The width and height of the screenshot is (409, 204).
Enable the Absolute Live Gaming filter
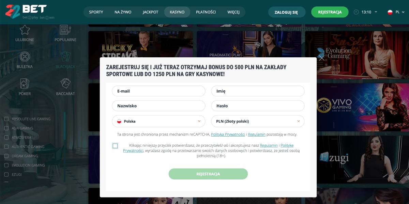point(6,119)
